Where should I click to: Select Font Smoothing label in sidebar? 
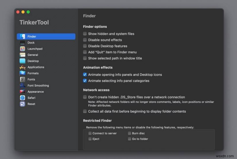[x=38, y=86]
